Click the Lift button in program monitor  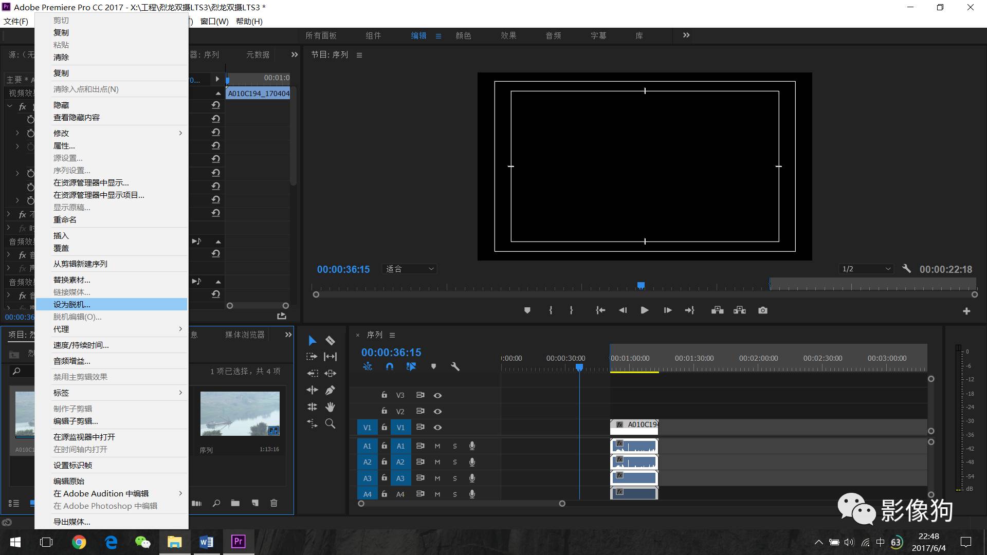pyautogui.click(x=717, y=310)
